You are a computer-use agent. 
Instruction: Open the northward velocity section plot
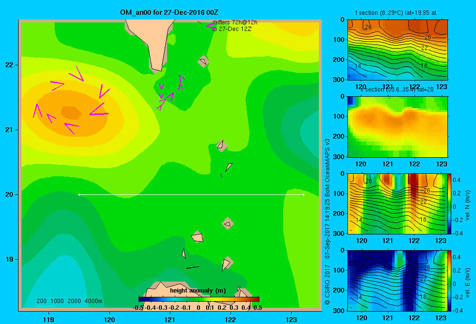(397, 203)
